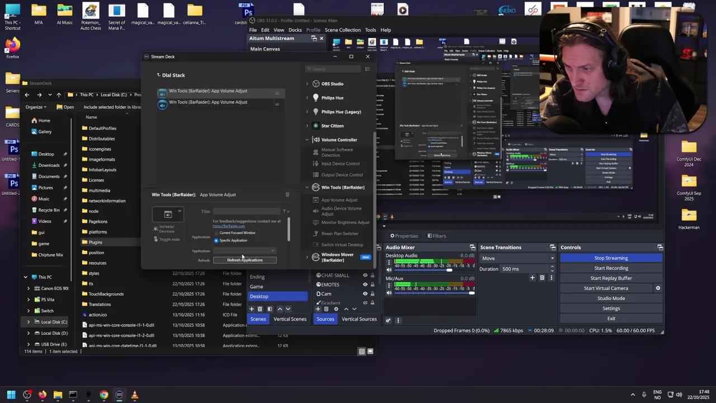Click Stop Streaming in OBS Controls
The height and width of the screenshot is (403, 716).
pos(611,258)
